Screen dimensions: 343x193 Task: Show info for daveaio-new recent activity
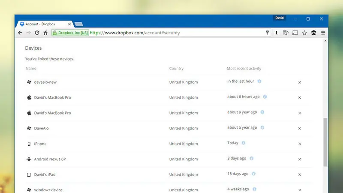[259, 81]
